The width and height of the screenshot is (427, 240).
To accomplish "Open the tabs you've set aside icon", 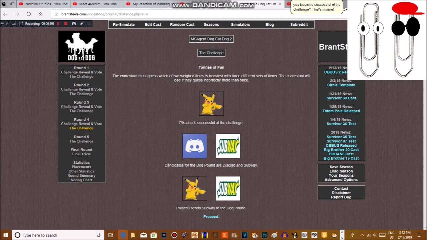I will point(4,4).
